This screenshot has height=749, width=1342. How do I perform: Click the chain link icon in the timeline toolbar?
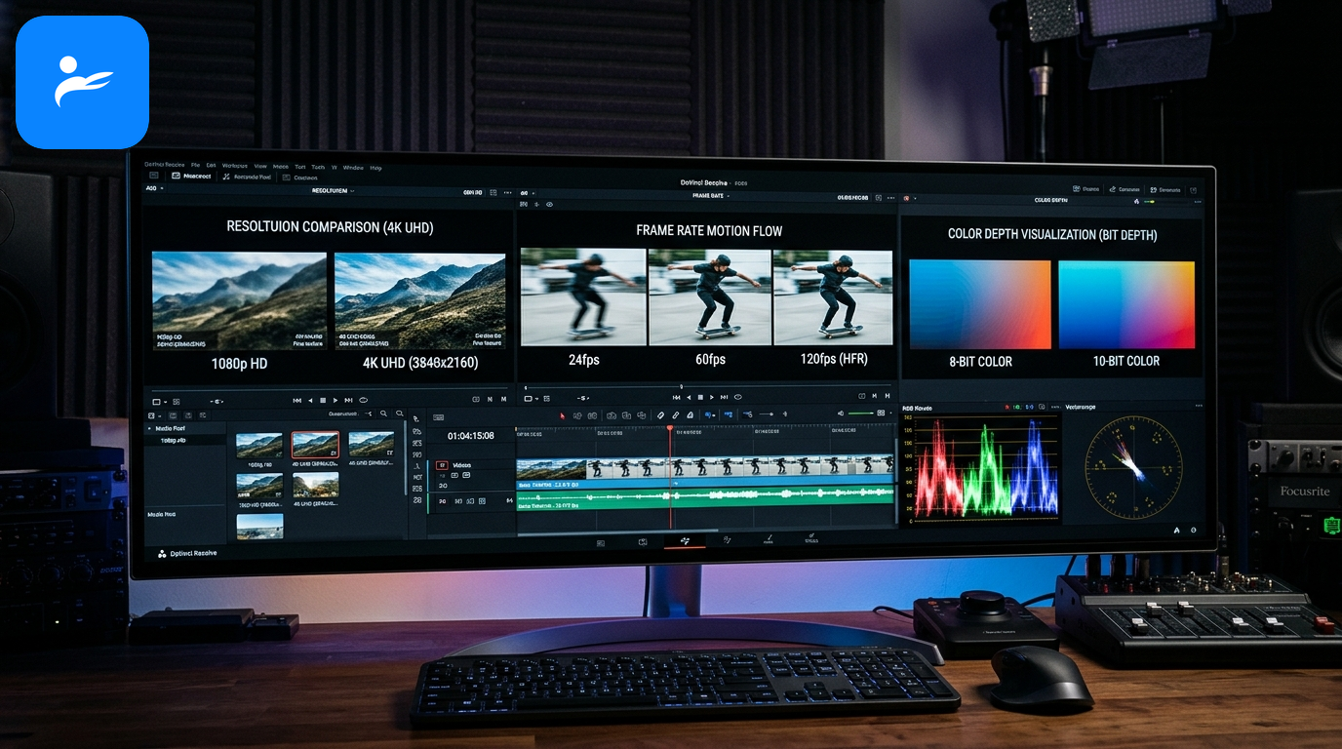click(675, 414)
